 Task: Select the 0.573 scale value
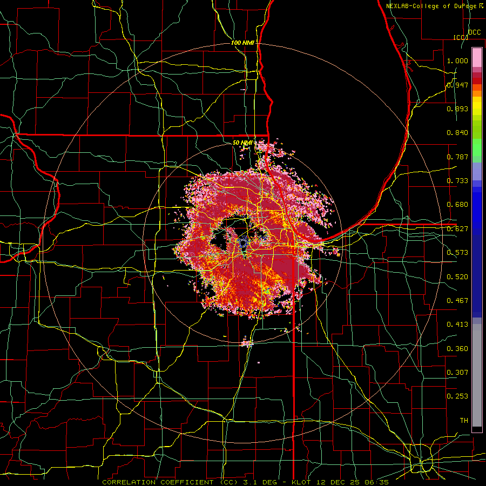[457, 253]
